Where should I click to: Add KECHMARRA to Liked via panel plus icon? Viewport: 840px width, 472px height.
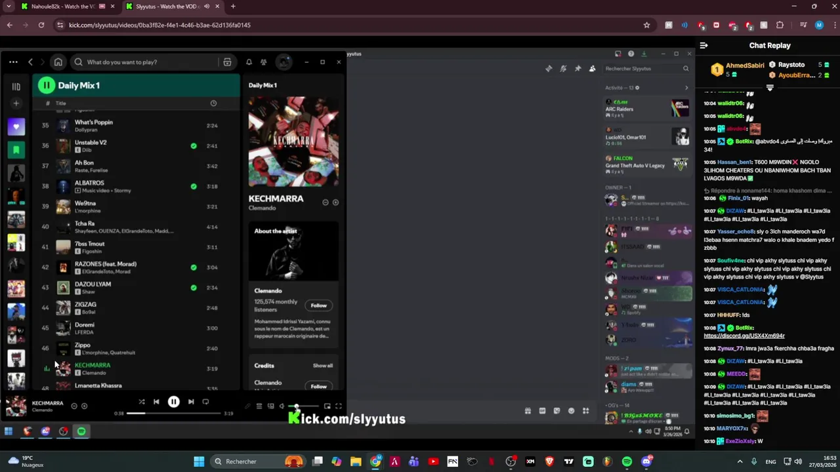[x=335, y=203]
